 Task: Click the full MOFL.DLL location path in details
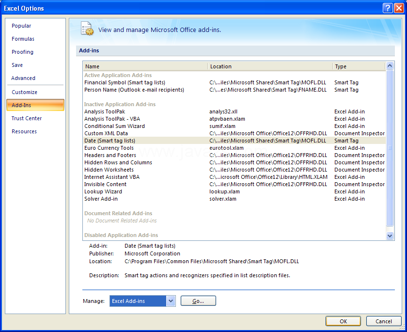(212, 261)
